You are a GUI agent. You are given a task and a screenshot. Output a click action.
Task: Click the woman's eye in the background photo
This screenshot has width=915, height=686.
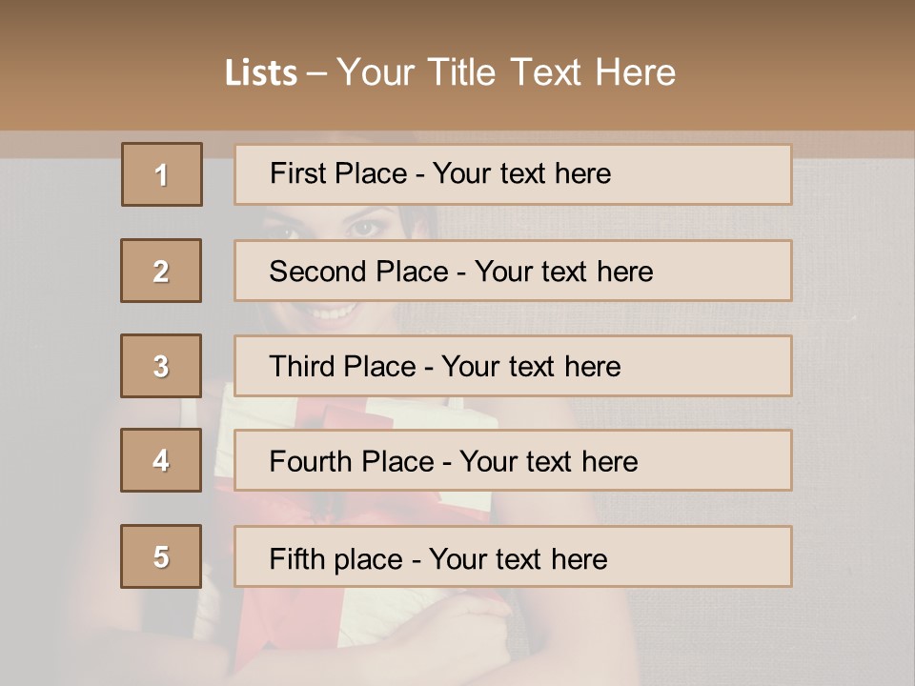tap(365, 227)
